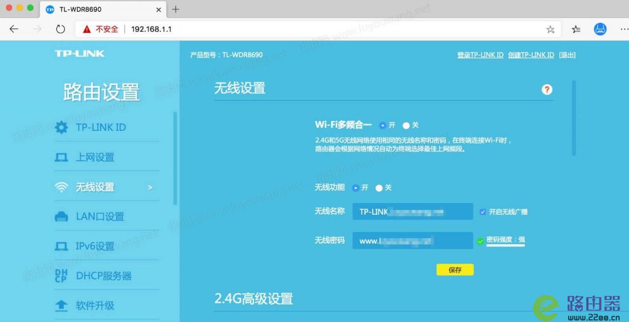Viewport: 629px width, 322px height.
Task: Turn Wi-Fi多频合一 off (关)
Action: [406, 125]
